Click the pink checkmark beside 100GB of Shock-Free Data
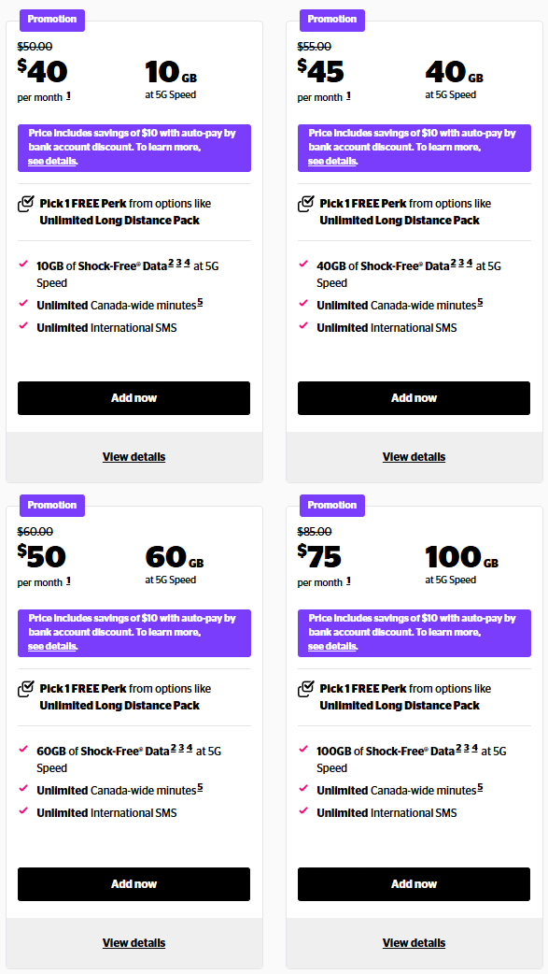548x974 pixels. (x=303, y=751)
